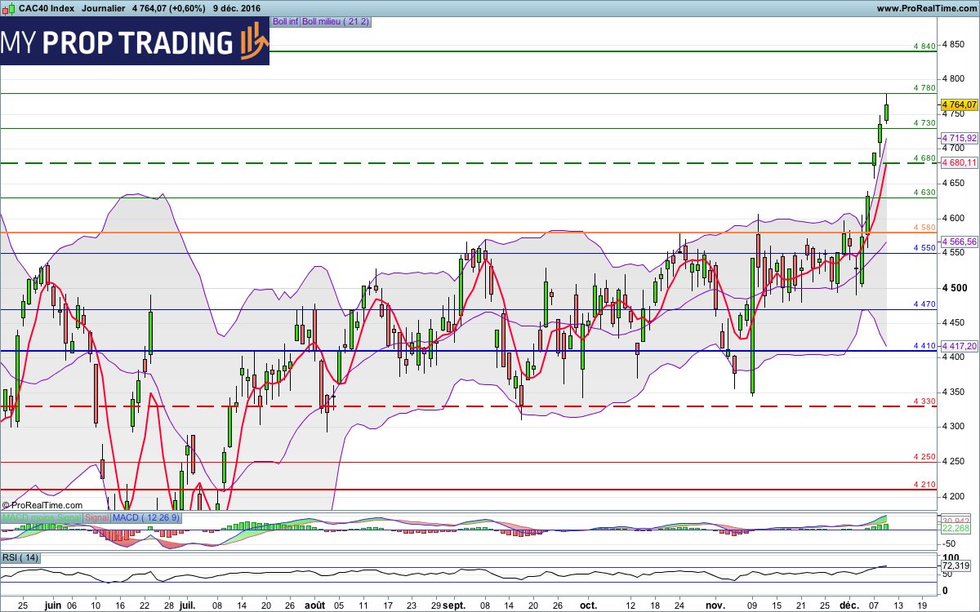
Task: Select the CAC40 Index title in the header
Action: coord(47,7)
